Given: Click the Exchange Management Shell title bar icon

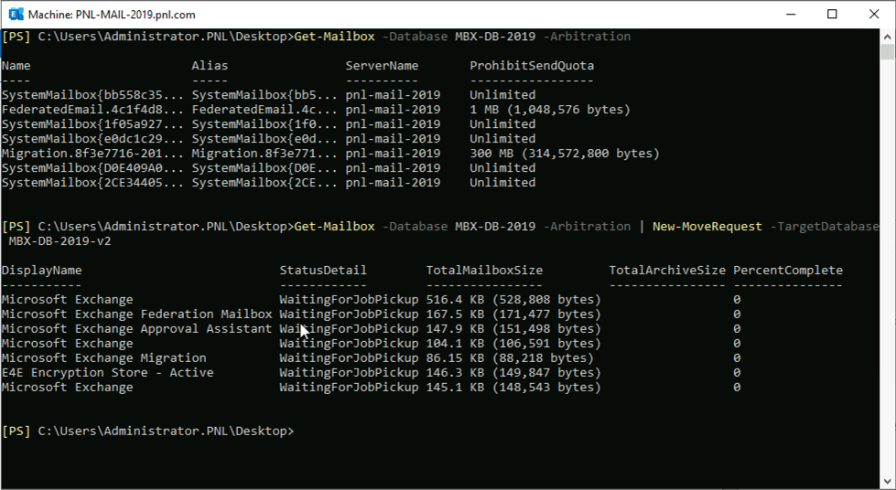Looking at the screenshot, I should [14, 14].
